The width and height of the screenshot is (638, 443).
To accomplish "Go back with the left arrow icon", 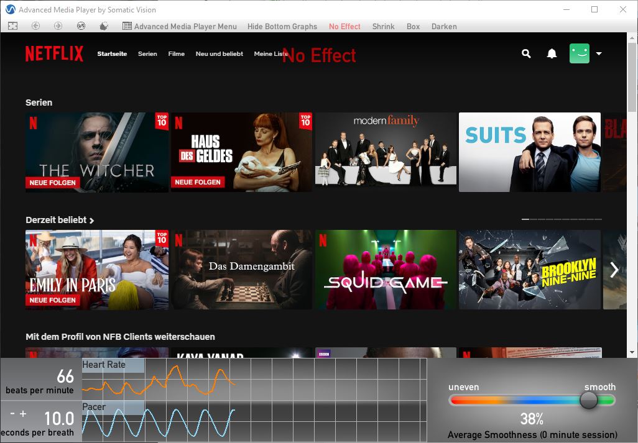I will click(x=36, y=26).
